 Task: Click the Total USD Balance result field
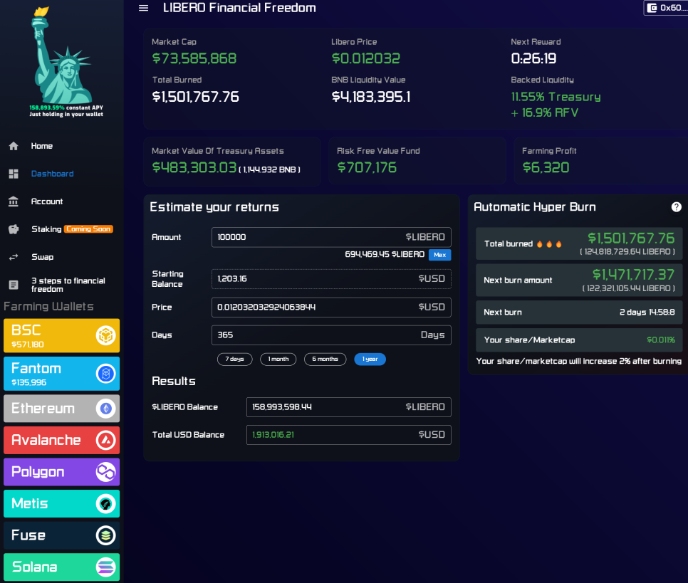(349, 435)
